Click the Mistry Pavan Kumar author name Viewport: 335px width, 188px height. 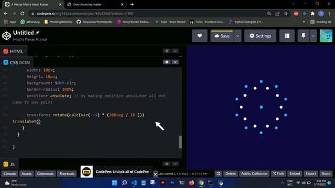[30, 39]
